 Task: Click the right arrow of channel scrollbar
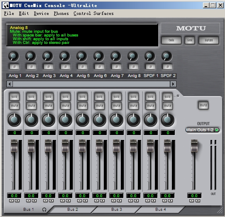[173, 84]
